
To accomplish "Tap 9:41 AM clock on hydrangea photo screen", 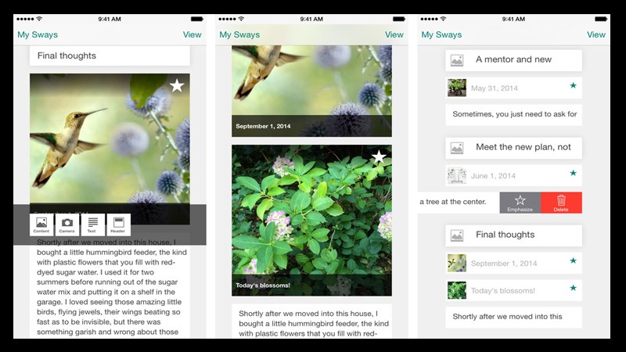I will [x=311, y=19].
